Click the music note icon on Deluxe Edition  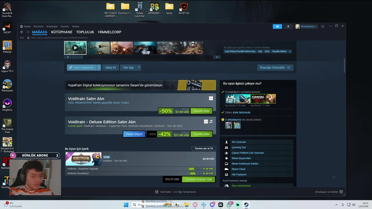211,122
